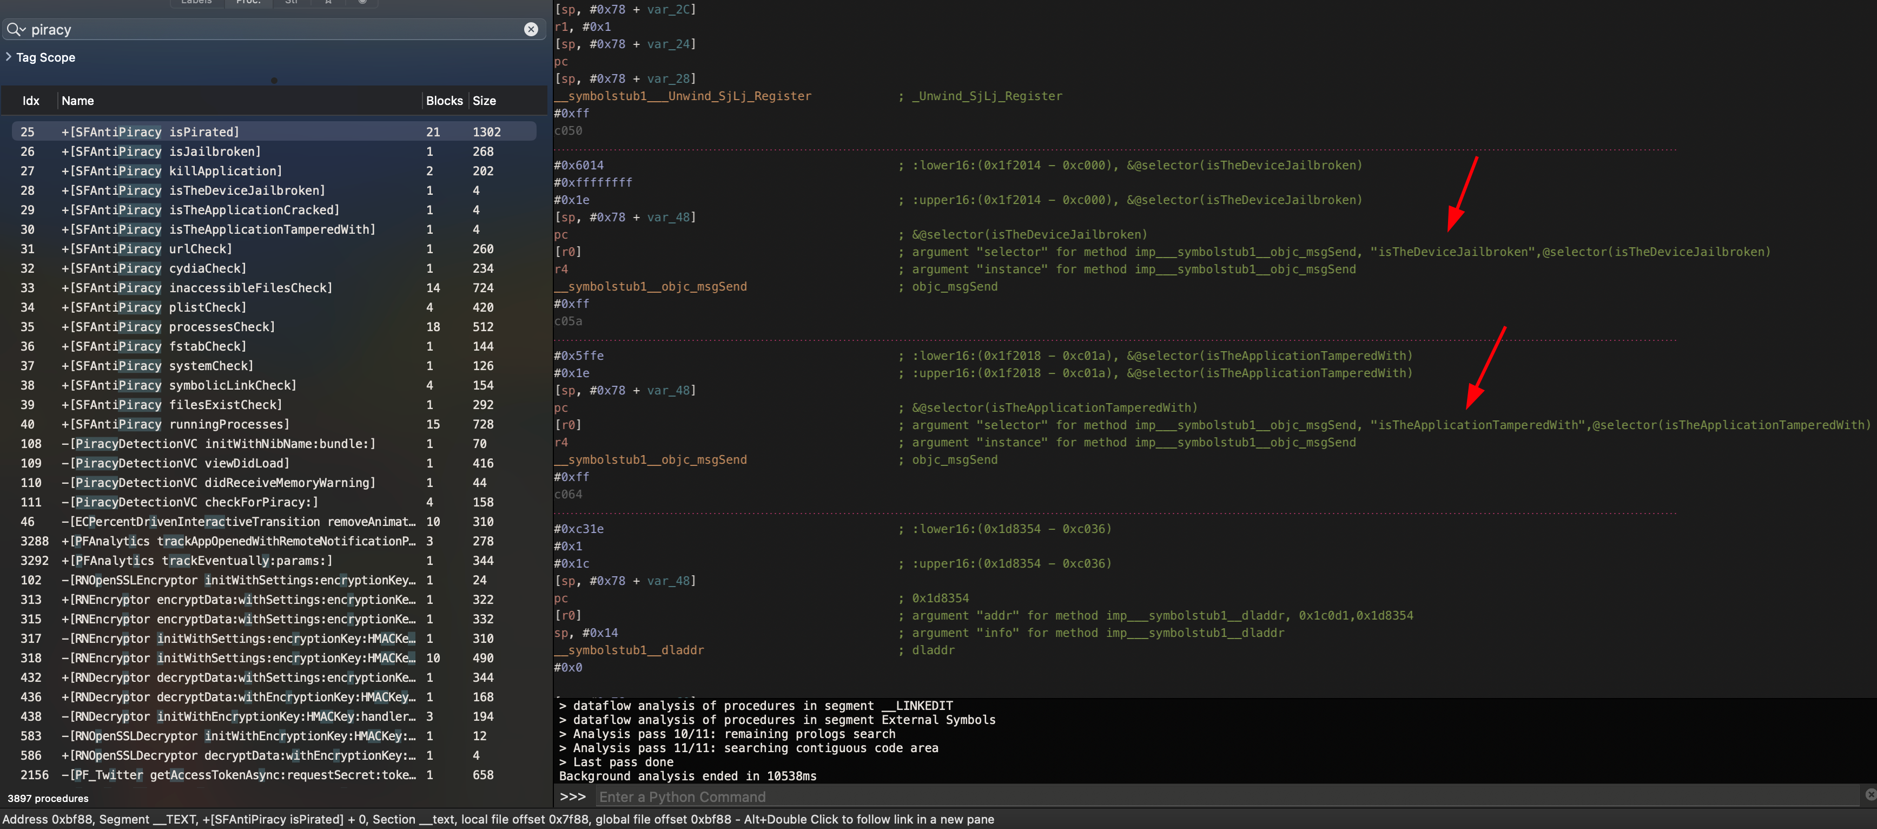Select +[SFAntiPiracy runningProcesses] row

(x=274, y=424)
